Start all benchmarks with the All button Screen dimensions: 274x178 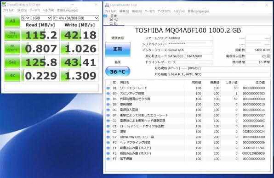coord(12,21)
